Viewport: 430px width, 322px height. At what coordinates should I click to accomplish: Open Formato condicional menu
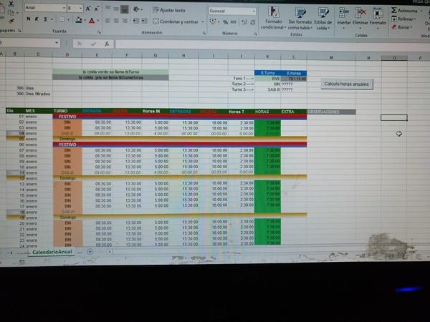274,18
